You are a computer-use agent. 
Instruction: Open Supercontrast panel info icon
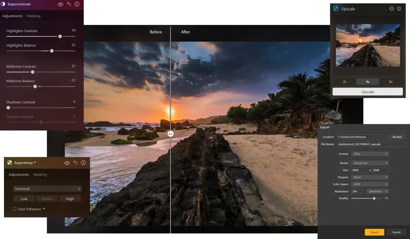(x=77, y=4)
